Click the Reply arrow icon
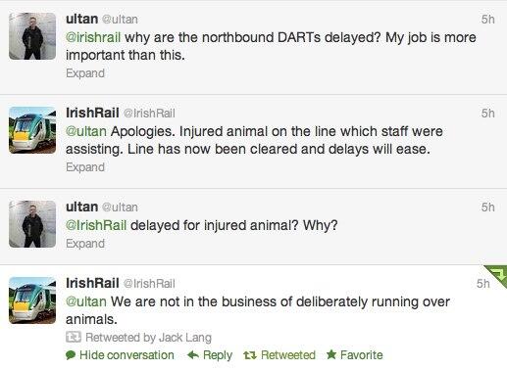This screenshot has width=507, height=369. 193,355
